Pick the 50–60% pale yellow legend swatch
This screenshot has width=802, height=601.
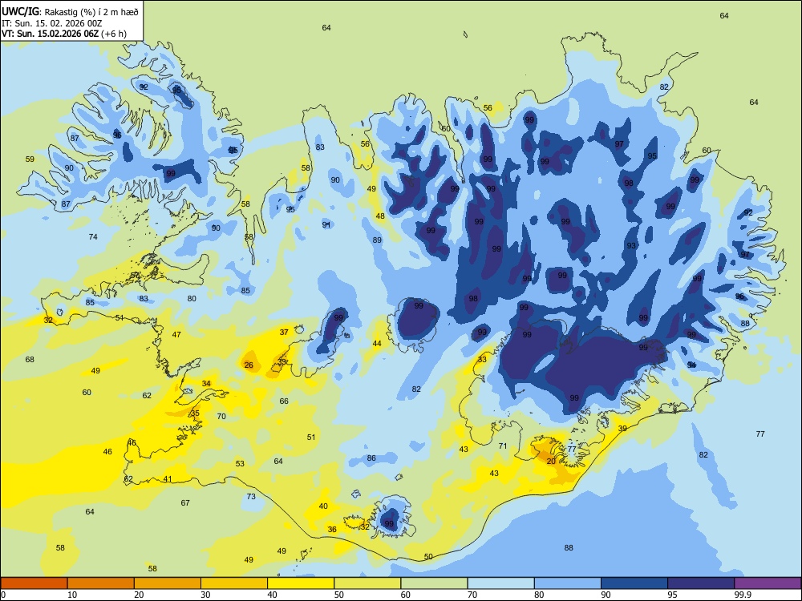(367, 583)
